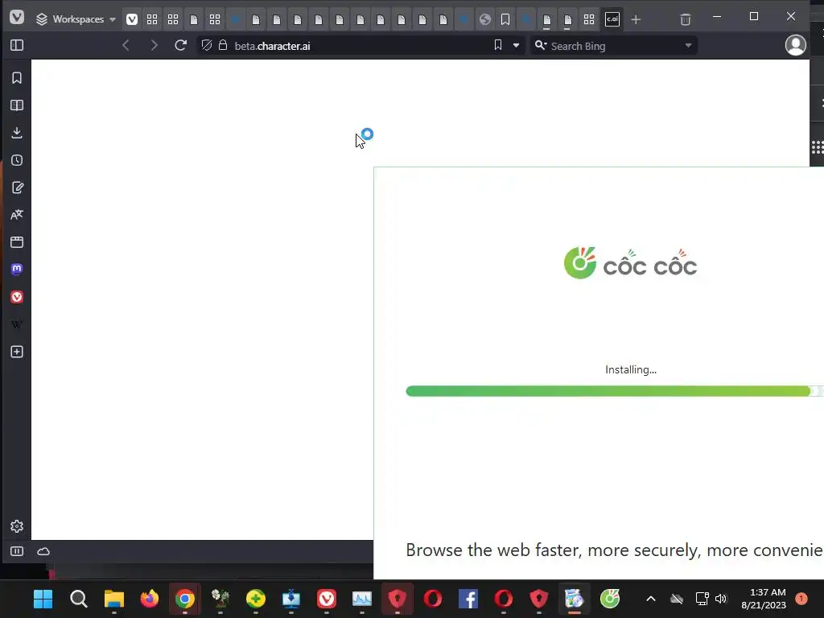Go back to the previous page
The height and width of the screenshot is (618, 824).
126,45
